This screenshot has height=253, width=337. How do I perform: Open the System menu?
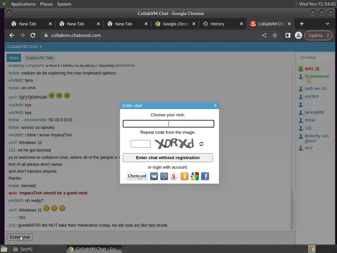coord(64,4)
